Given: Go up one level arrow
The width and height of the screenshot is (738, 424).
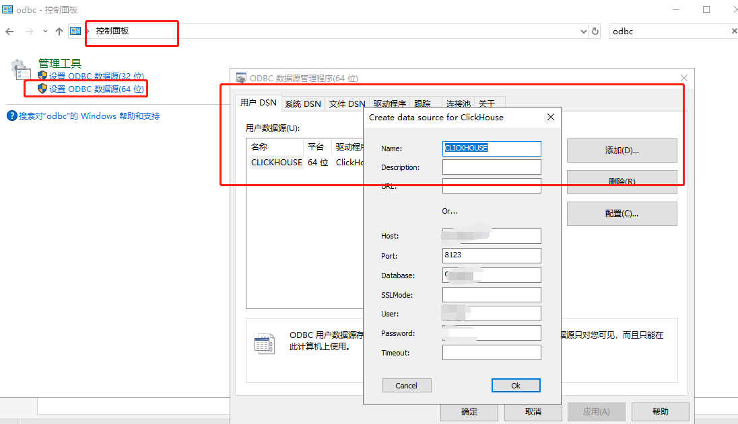Looking at the screenshot, I should coord(59,32).
